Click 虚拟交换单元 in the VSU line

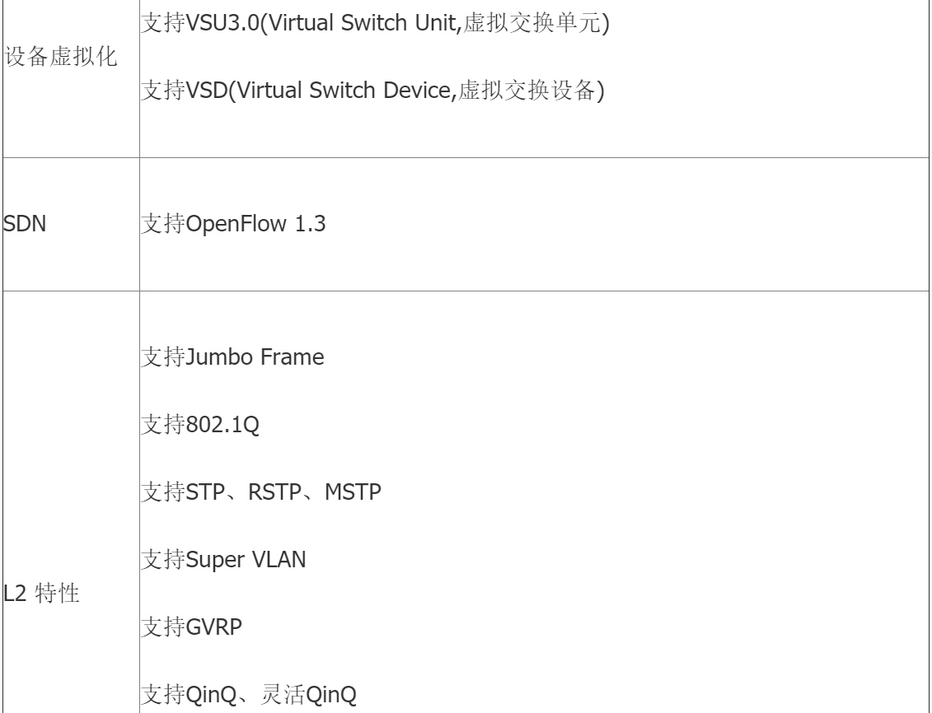pyautogui.click(x=532, y=23)
